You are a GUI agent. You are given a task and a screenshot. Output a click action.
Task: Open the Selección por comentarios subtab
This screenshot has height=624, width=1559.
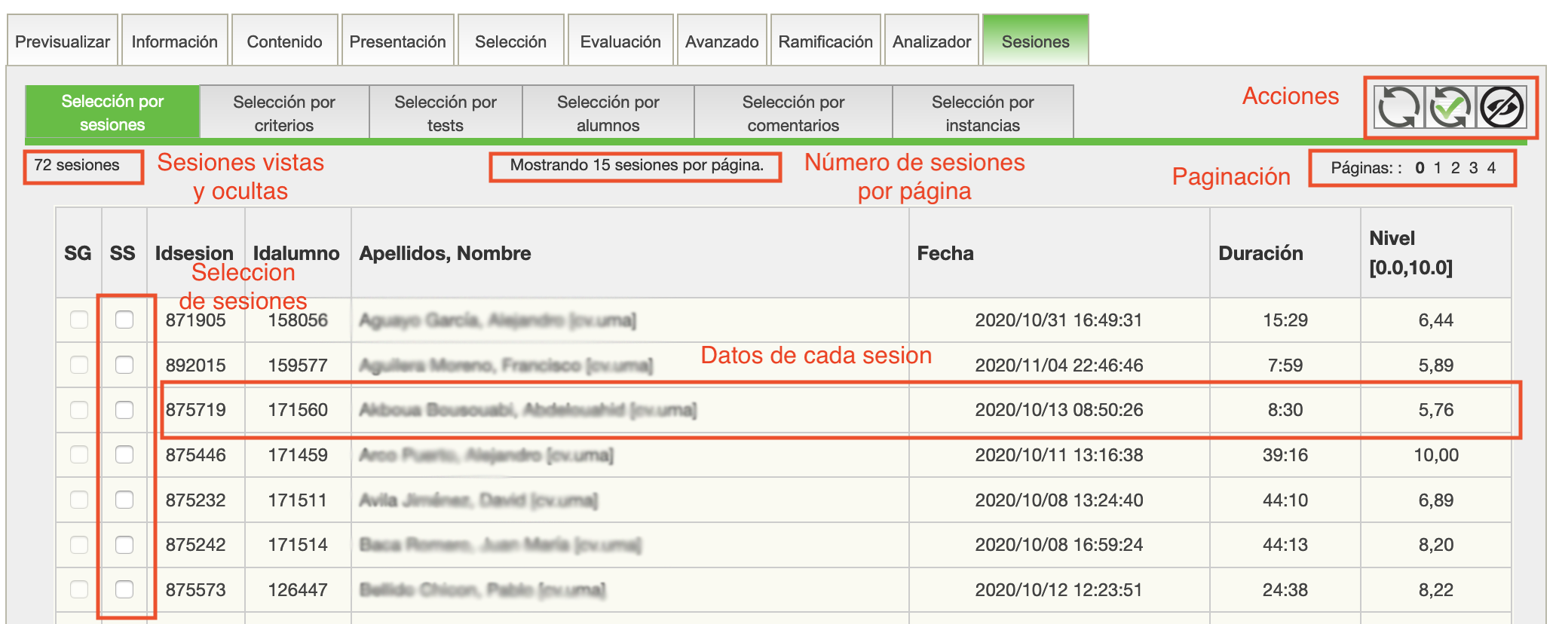pos(793,113)
